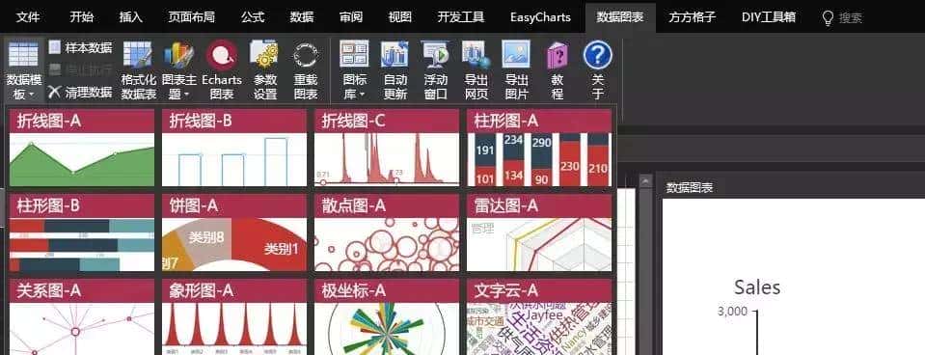Choose the 散点图-A template thumbnail

point(387,232)
